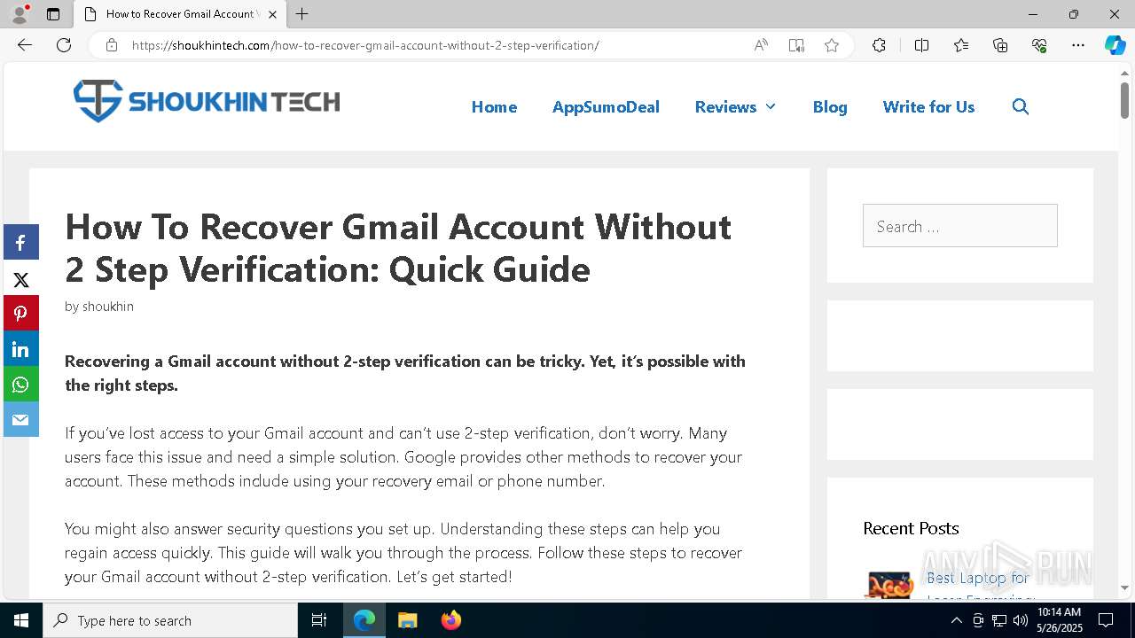Click the page vertical scrollbar thumb
The width and height of the screenshot is (1135, 638).
tap(1124, 99)
